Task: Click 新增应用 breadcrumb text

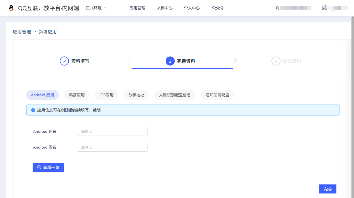Action: [x=48, y=32]
